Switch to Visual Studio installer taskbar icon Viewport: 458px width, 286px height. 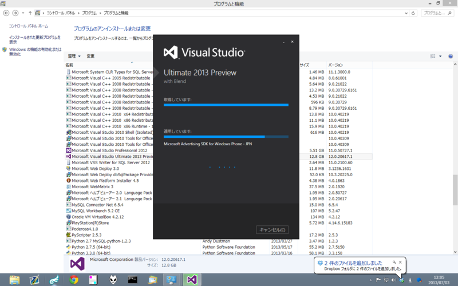pos(192,280)
